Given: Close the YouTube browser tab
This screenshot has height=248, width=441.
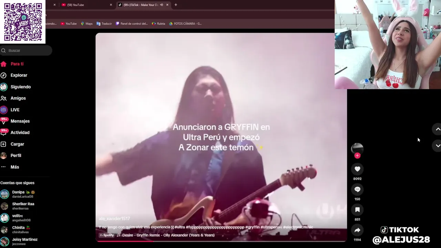Looking at the screenshot, I should point(111,5).
